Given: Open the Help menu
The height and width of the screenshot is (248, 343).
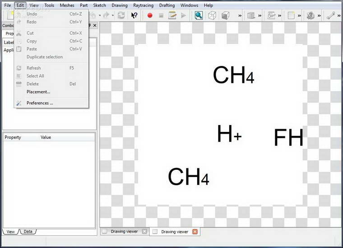Looking at the screenshot, I should click(x=208, y=5).
